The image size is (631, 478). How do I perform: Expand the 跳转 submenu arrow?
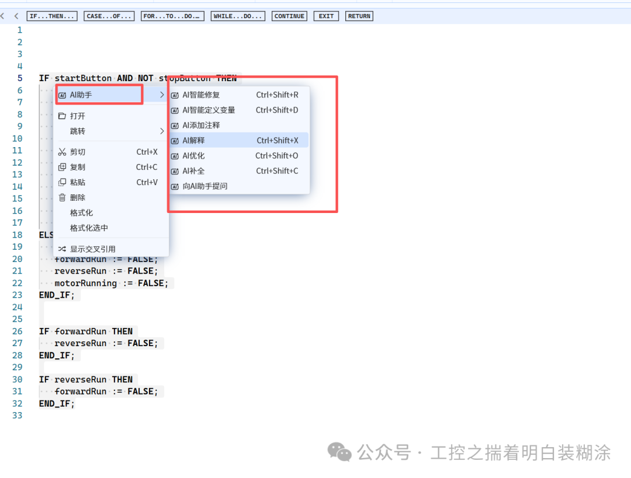click(x=162, y=131)
